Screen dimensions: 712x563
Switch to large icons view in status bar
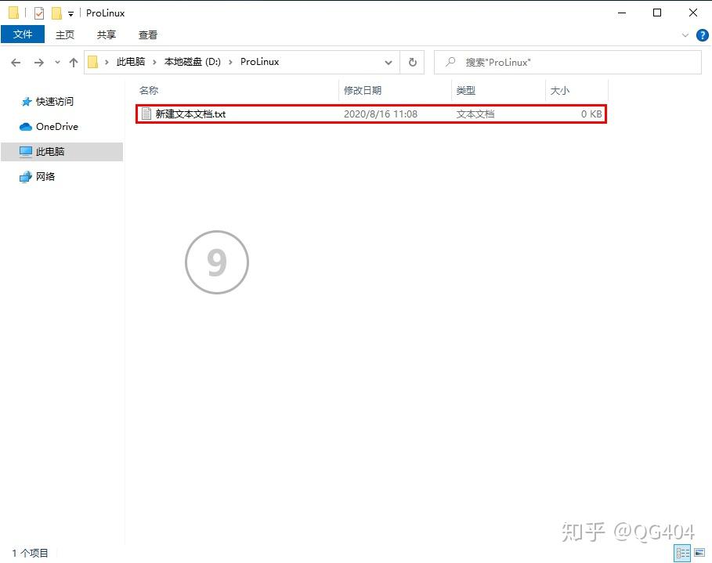pyautogui.click(x=699, y=554)
